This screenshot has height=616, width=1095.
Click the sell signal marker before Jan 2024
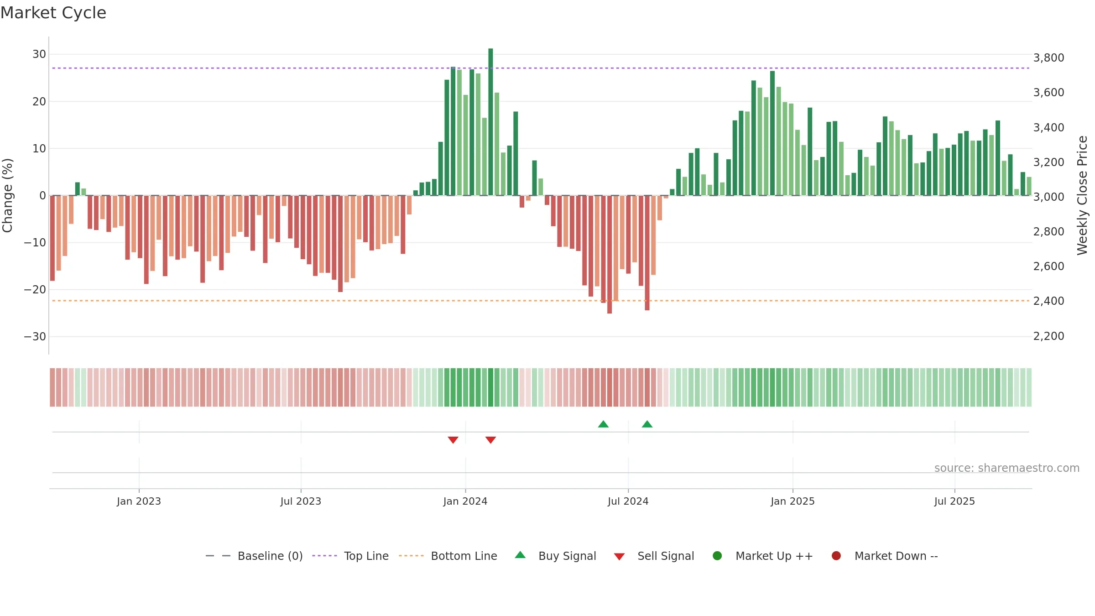453,440
